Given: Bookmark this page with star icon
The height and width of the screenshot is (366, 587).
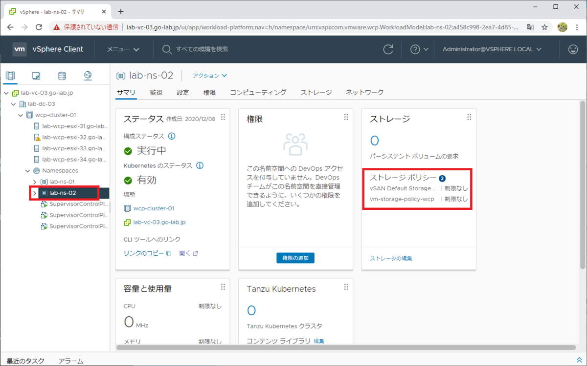Looking at the screenshot, I should [544, 27].
